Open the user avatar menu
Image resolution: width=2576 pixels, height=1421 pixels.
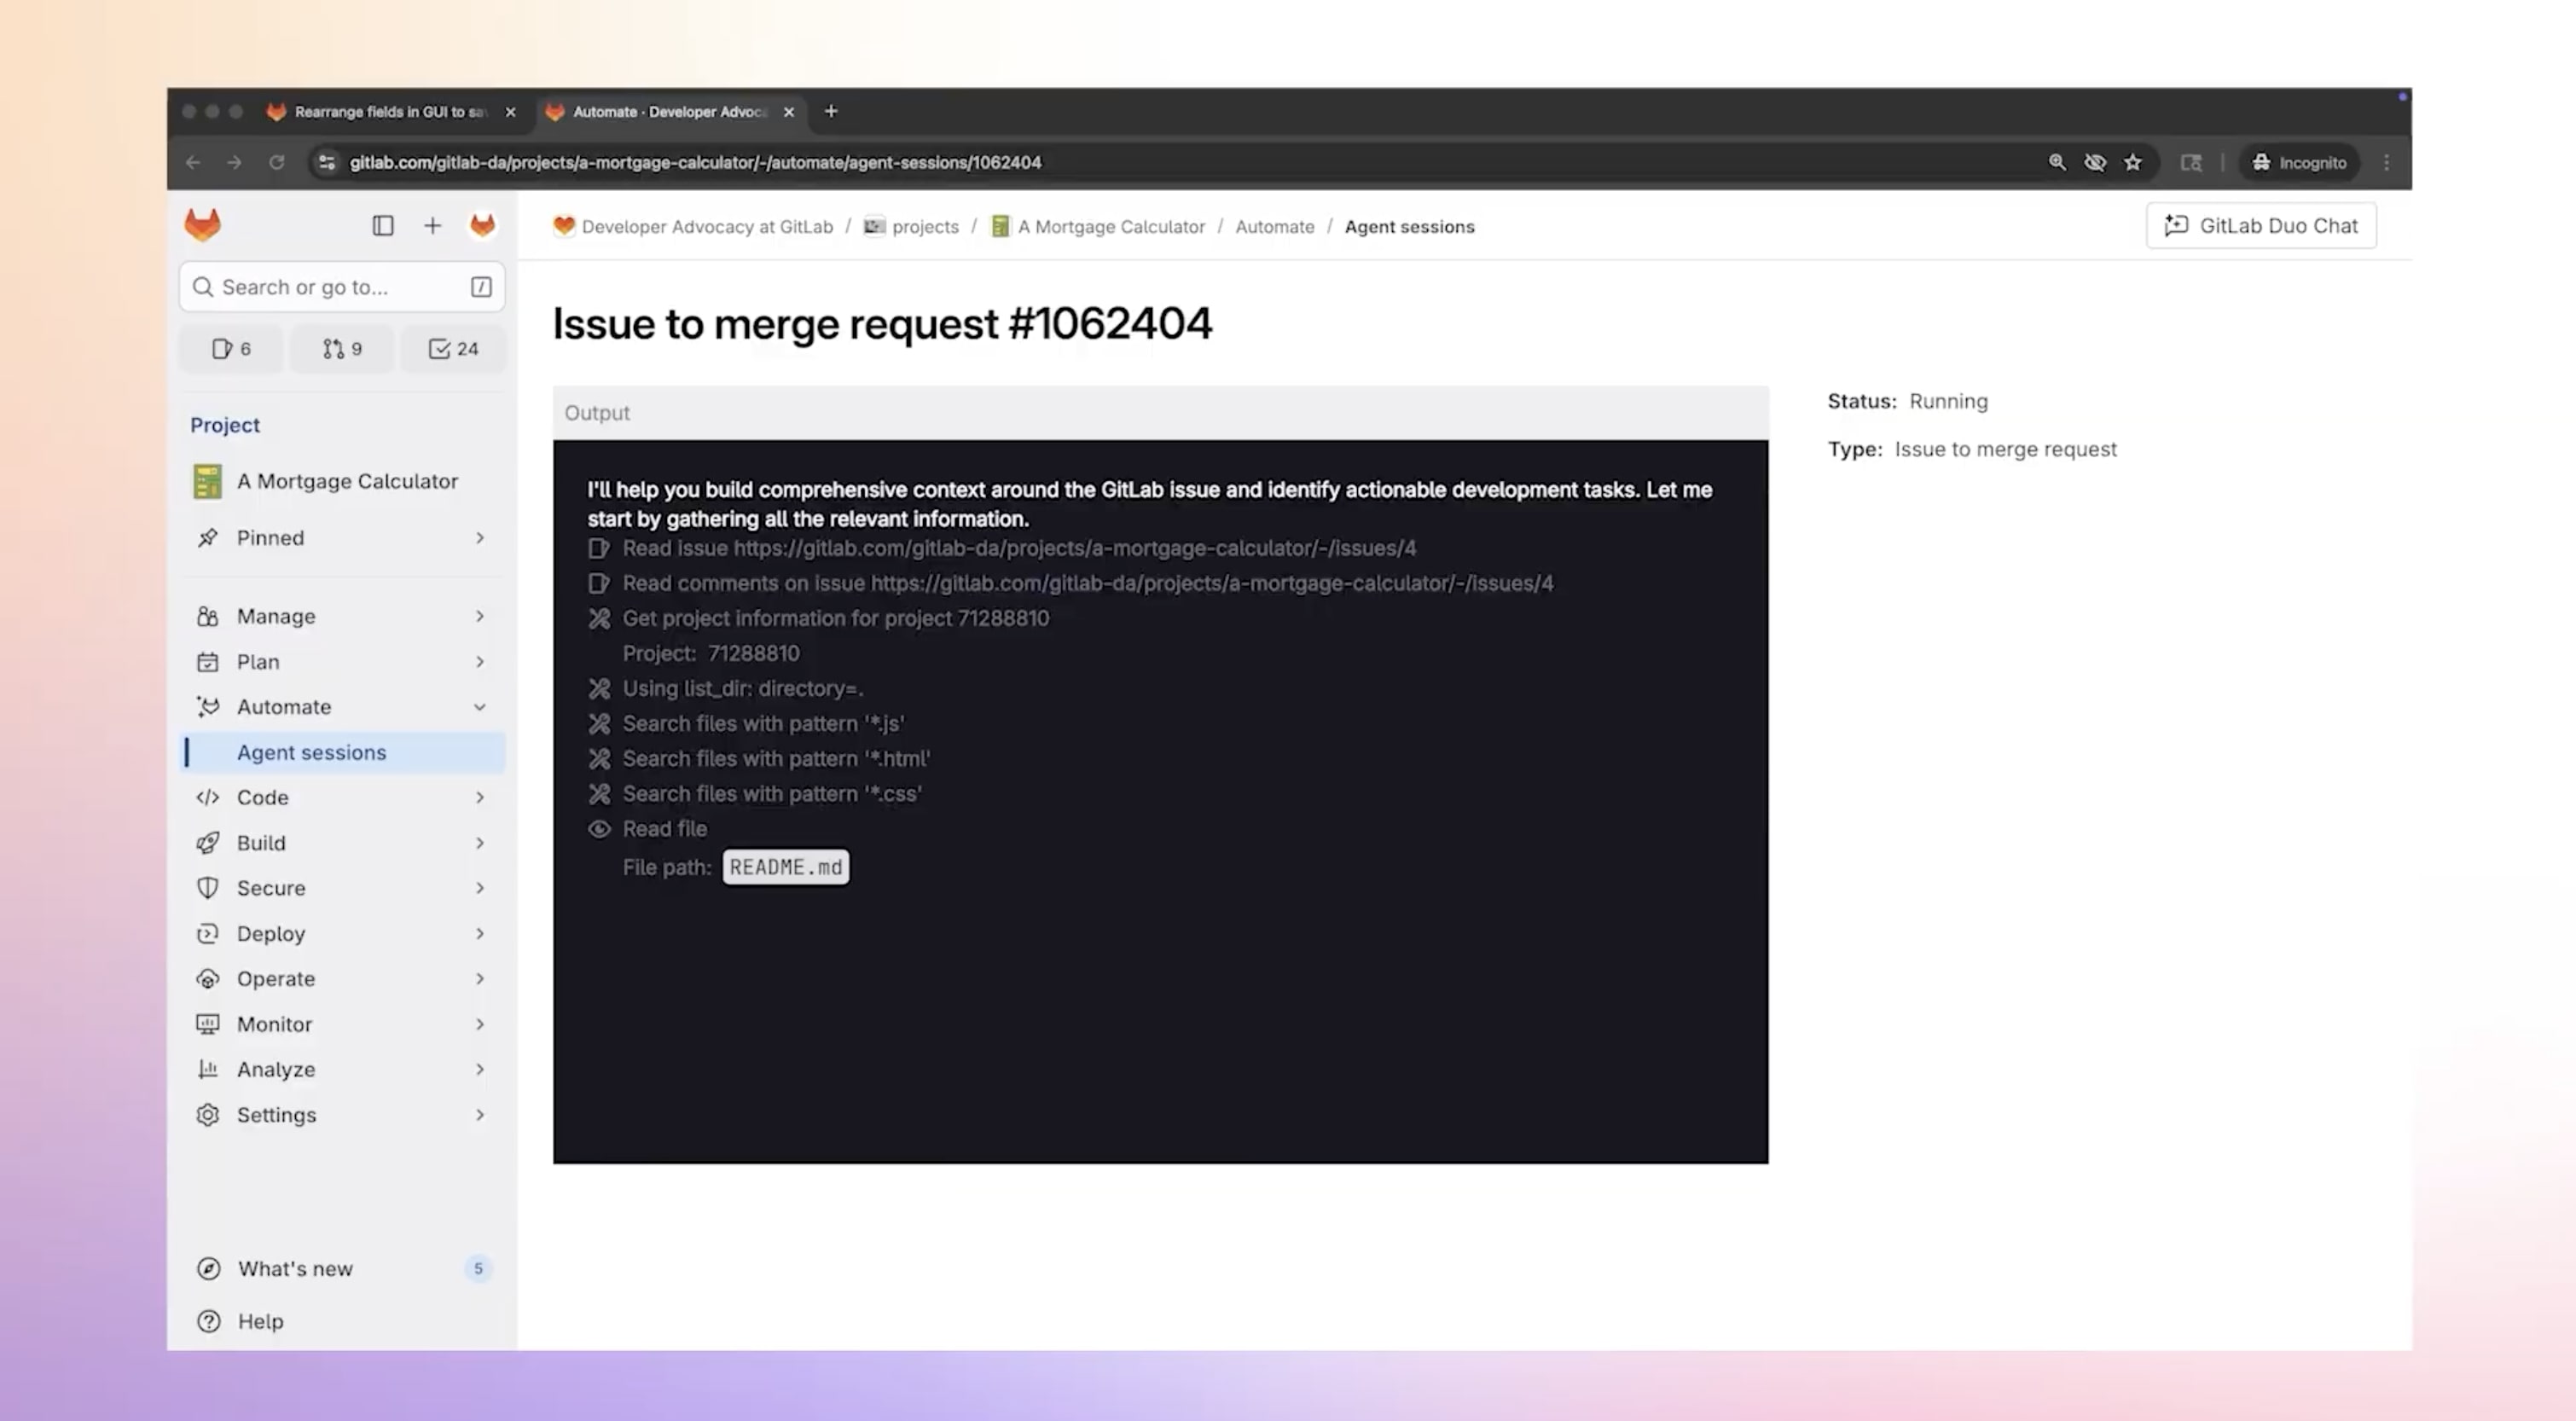click(482, 226)
